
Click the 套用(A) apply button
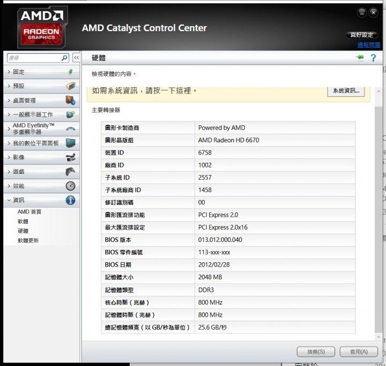pos(359,352)
